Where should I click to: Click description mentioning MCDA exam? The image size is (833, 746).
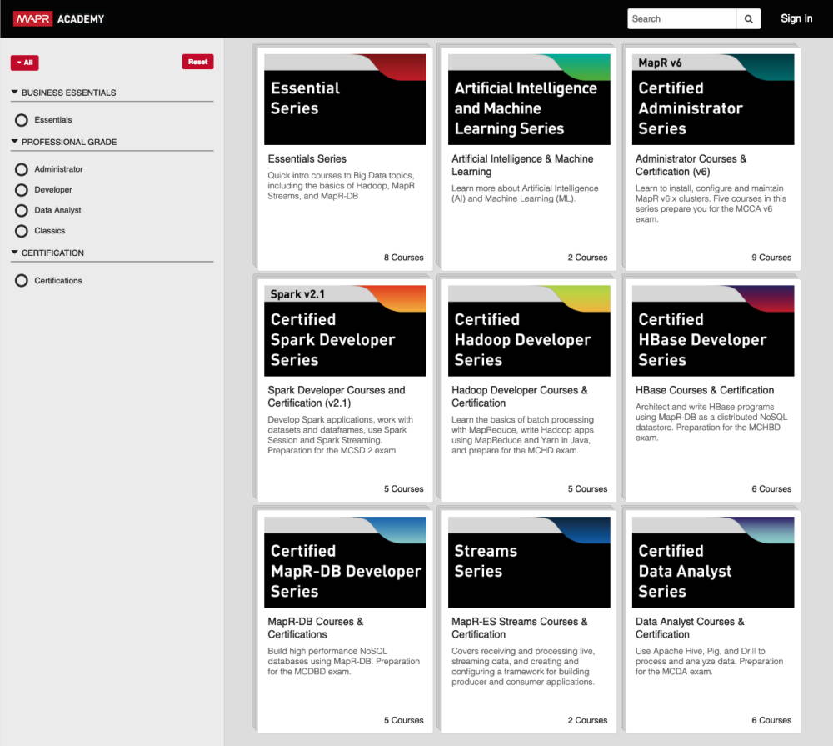click(x=709, y=662)
